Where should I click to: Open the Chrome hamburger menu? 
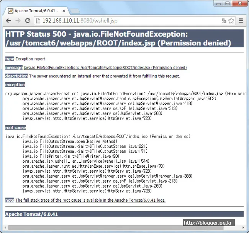[x=241, y=21]
